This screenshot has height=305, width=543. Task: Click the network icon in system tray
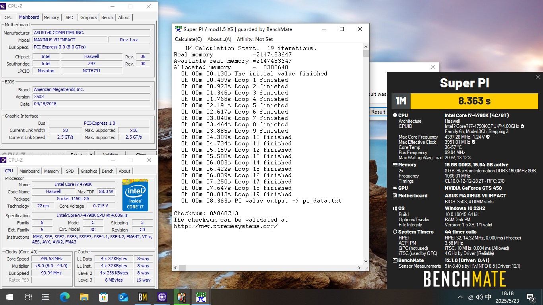(x=470, y=297)
